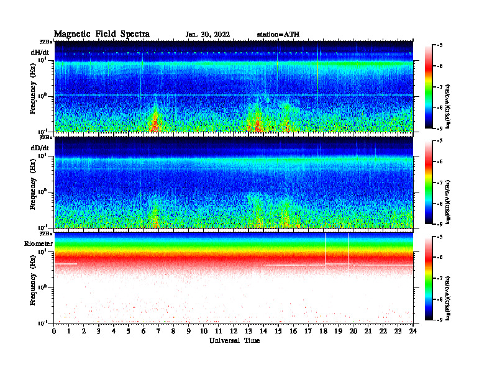
Task: Click the "station=ATH" label
Action: 278,35
